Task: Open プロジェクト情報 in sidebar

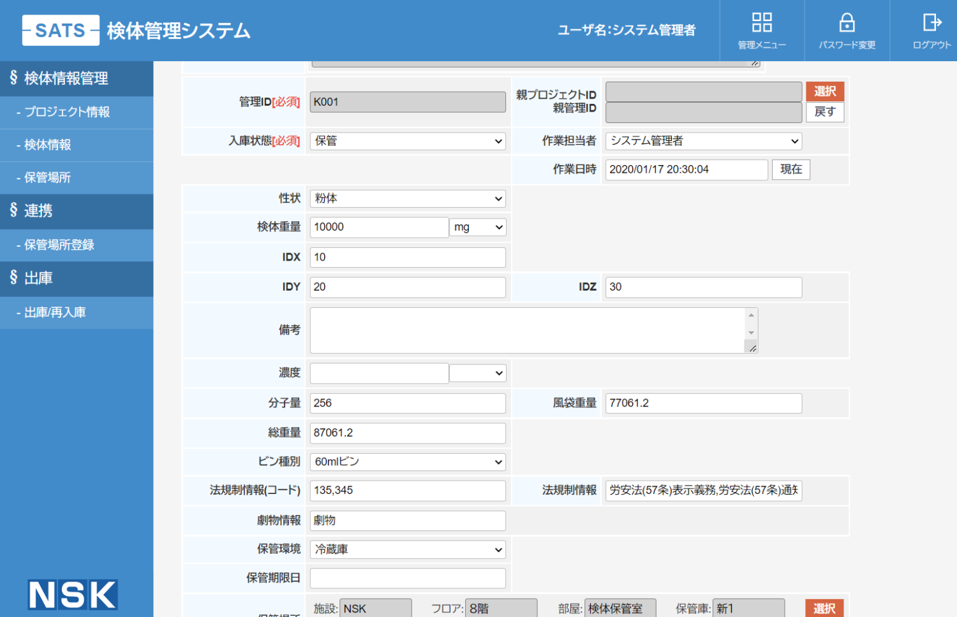Action: pyautogui.click(x=77, y=112)
